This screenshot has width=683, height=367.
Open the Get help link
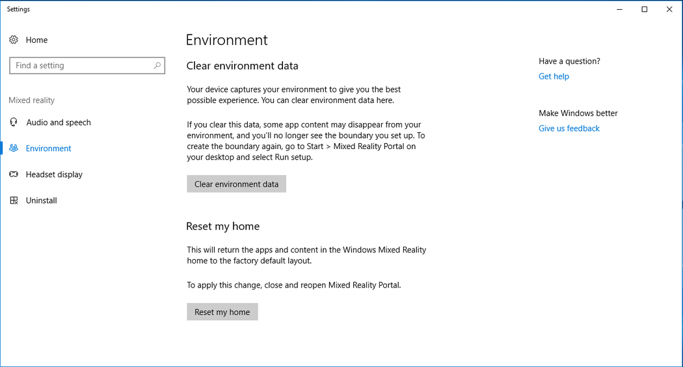(x=554, y=76)
